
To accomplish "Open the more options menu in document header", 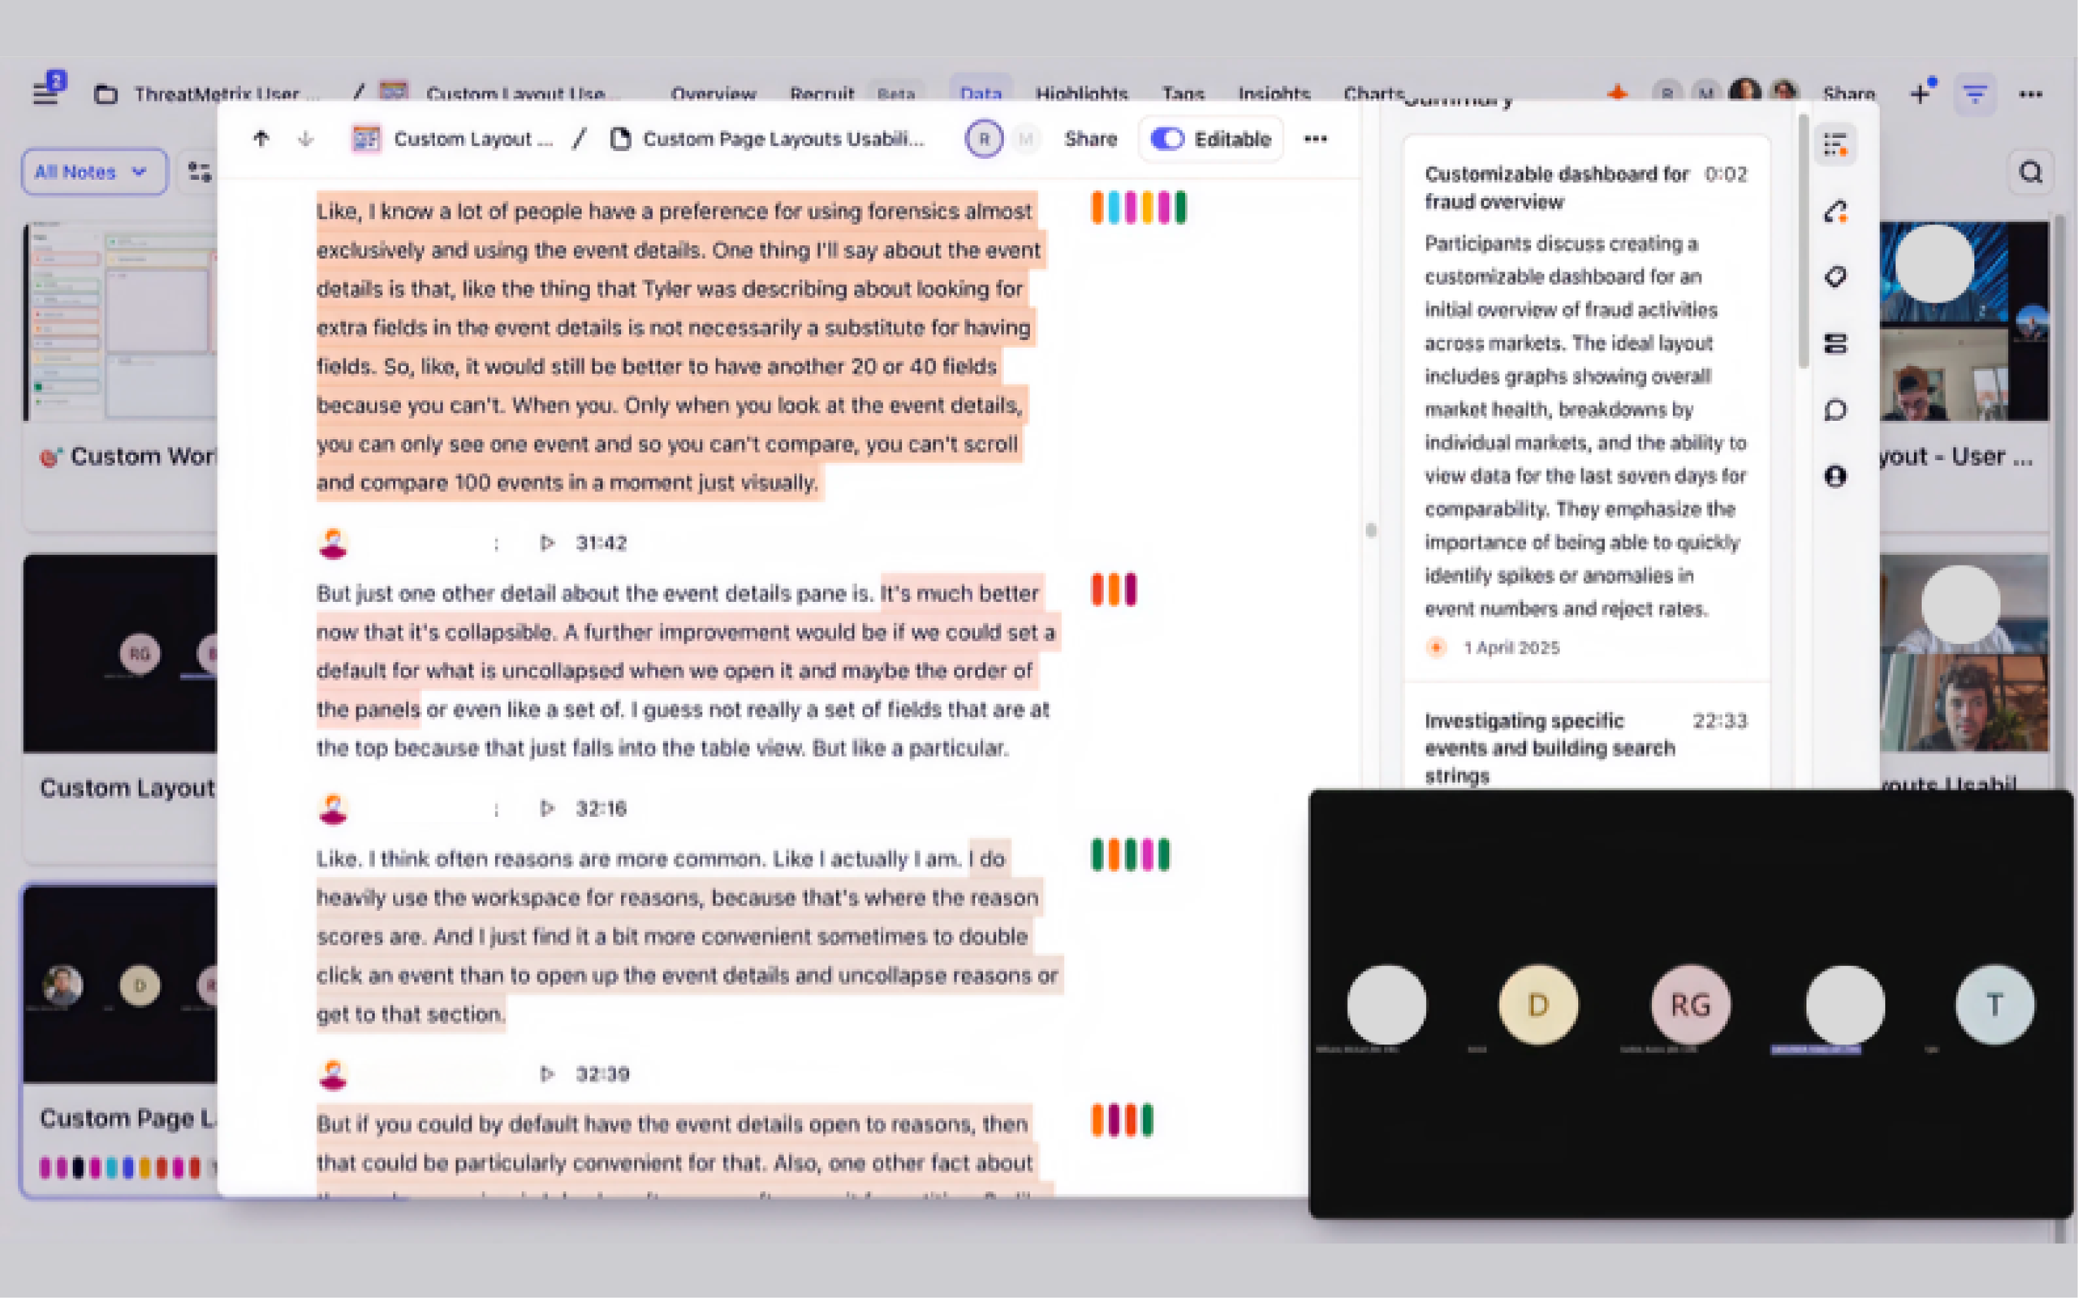I will (x=1317, y=138).
